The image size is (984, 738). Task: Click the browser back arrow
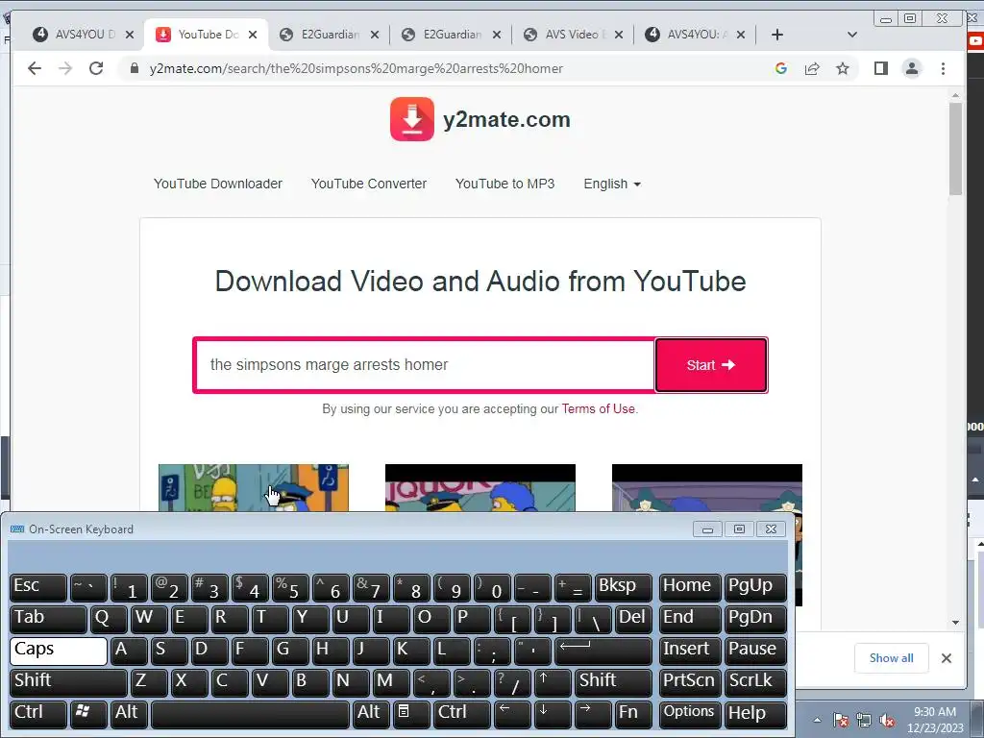click(35, 68)
